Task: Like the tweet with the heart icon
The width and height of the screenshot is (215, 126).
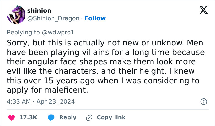Action: pyautogui.click(x=11, y=117)
